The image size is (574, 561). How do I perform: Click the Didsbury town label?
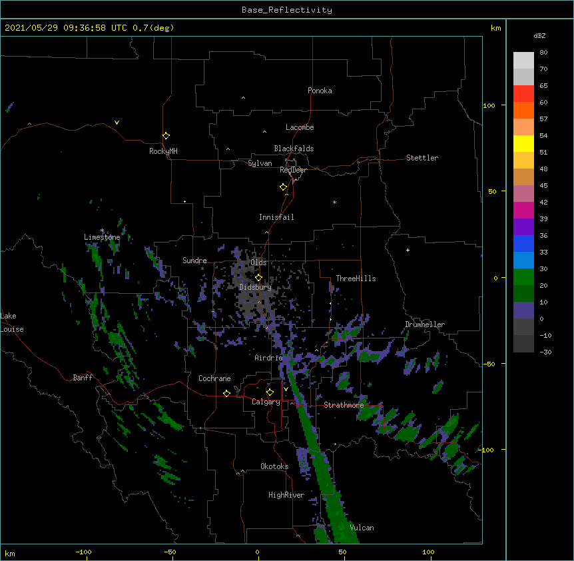coord(255,287)
